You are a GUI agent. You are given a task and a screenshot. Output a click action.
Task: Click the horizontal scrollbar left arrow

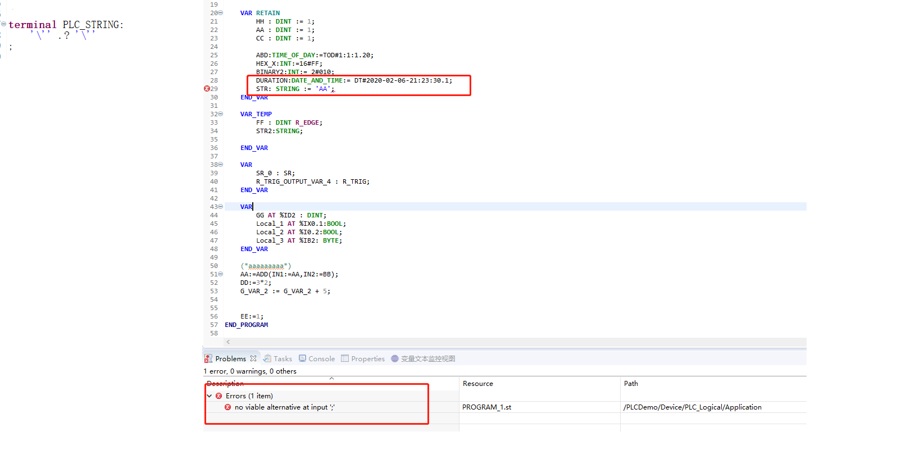(228, 342)
